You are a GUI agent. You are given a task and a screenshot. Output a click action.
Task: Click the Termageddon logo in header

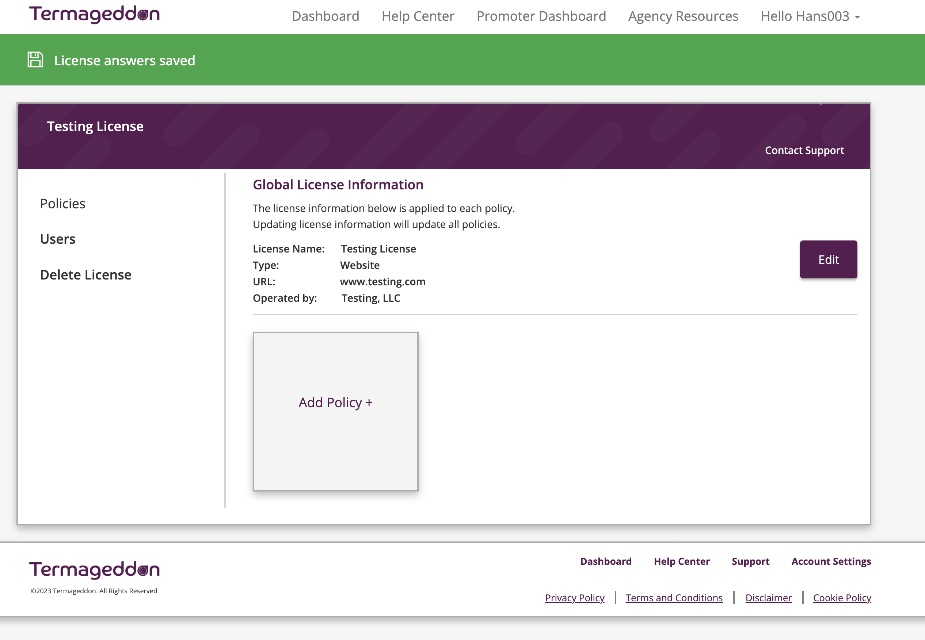coord(94,15)
